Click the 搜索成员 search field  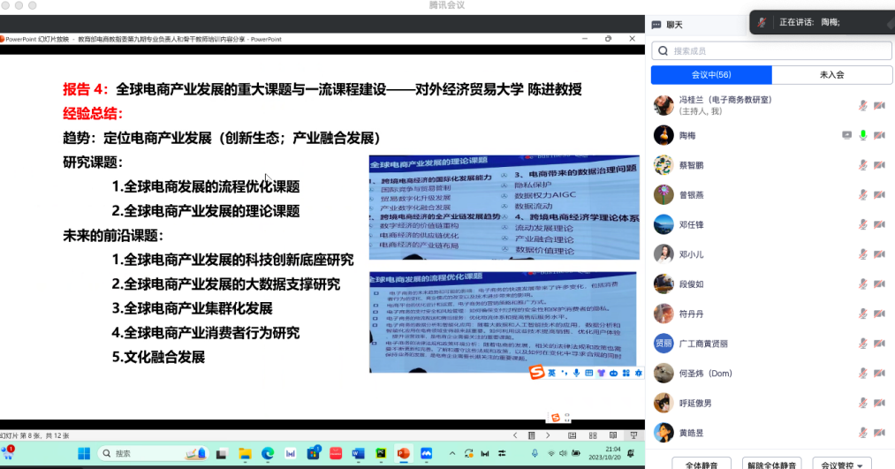[769, 51]
